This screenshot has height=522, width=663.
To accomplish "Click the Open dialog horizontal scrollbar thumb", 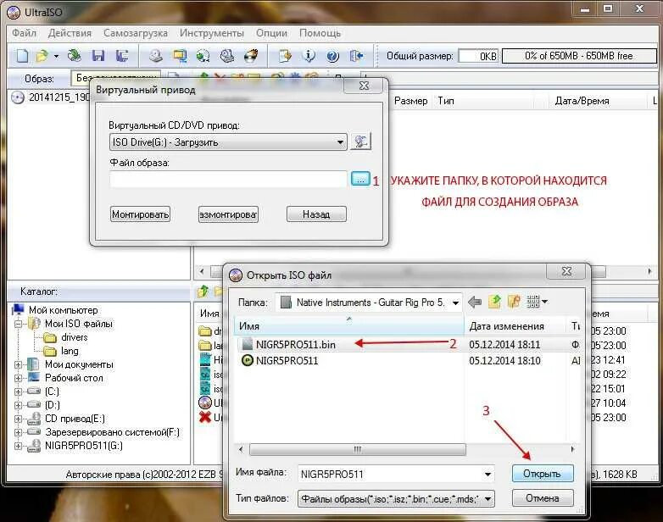I will (358, 449).
